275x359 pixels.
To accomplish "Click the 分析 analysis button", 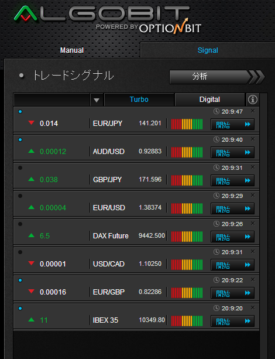I will [x=217, y=77].
